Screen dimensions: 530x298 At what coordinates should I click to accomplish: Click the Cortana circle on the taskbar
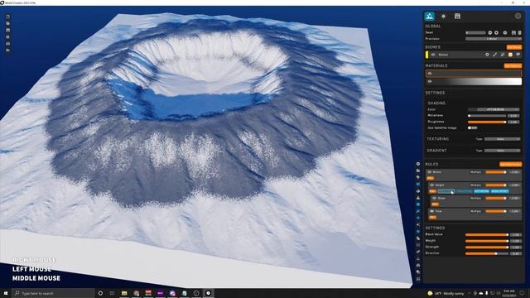coord(100,293)
